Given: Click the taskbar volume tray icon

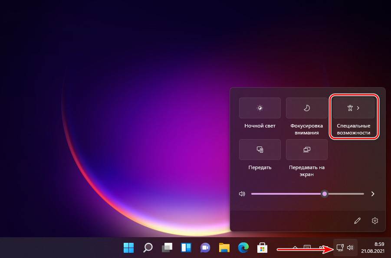Looking at the screenshot, I should [x=350, y=248].
